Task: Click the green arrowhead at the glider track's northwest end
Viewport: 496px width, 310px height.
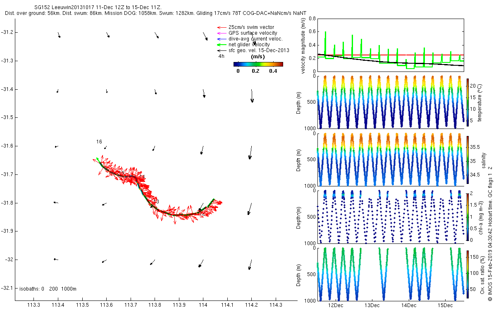Action: coord(98,159)
